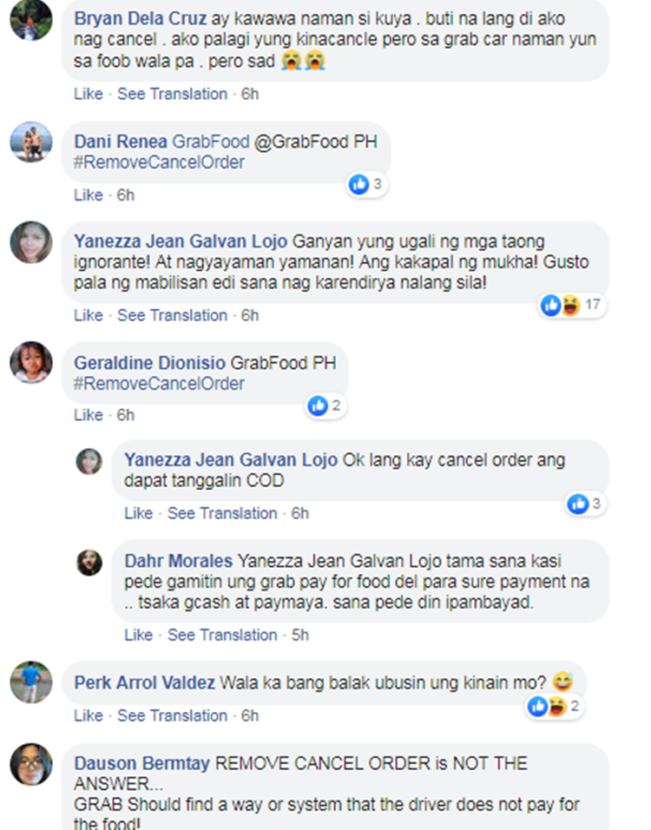Open the Dauson Bermtay profile name link
Screen dimensions: 651x830
click(x=141, y=763)
